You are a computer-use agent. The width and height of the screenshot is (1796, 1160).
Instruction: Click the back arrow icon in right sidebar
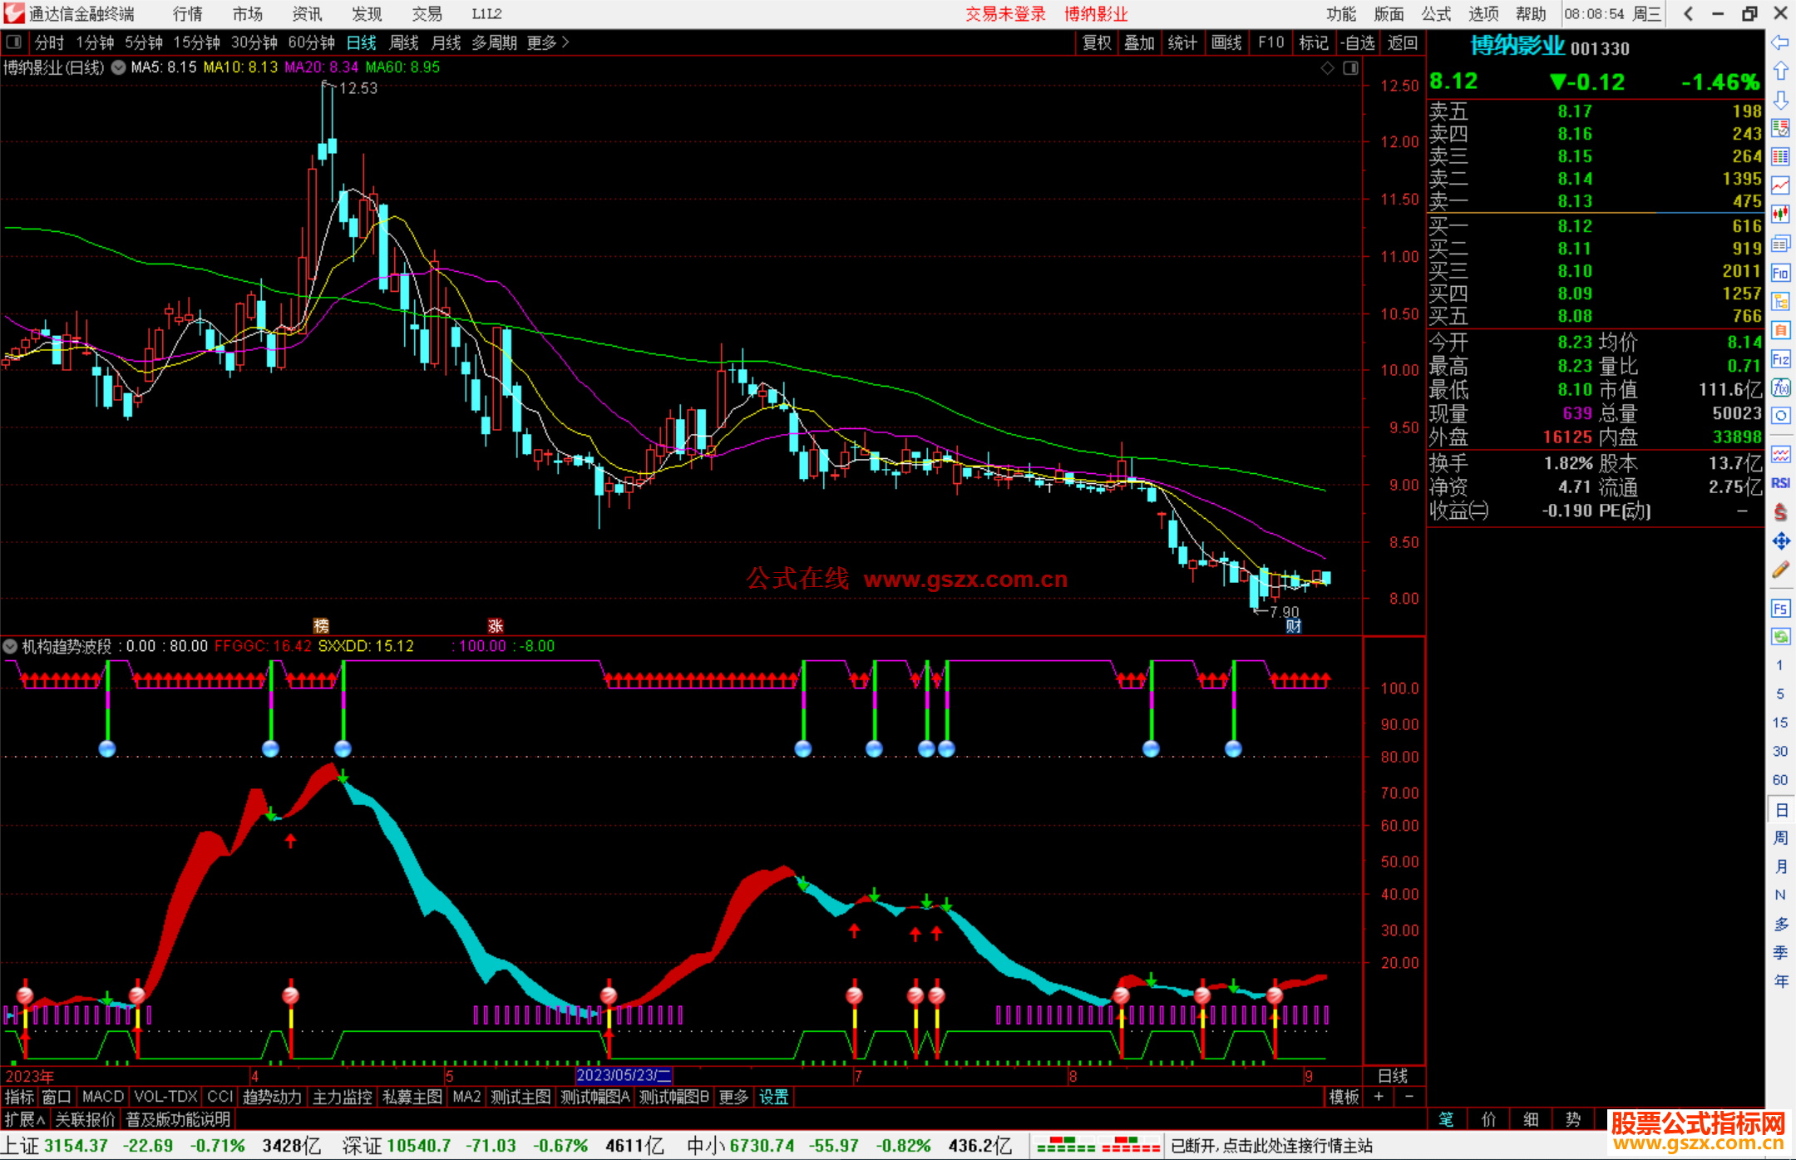pyautogui.click(x=1780, y=42)
